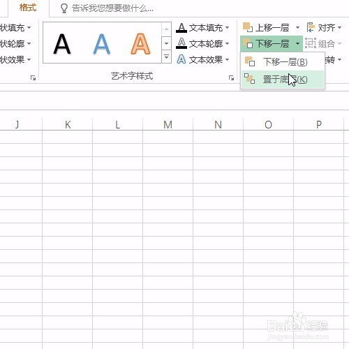Open the 对齐 dropdown arrow
This screenshot has height=349, width=349.
pos(340,28)
